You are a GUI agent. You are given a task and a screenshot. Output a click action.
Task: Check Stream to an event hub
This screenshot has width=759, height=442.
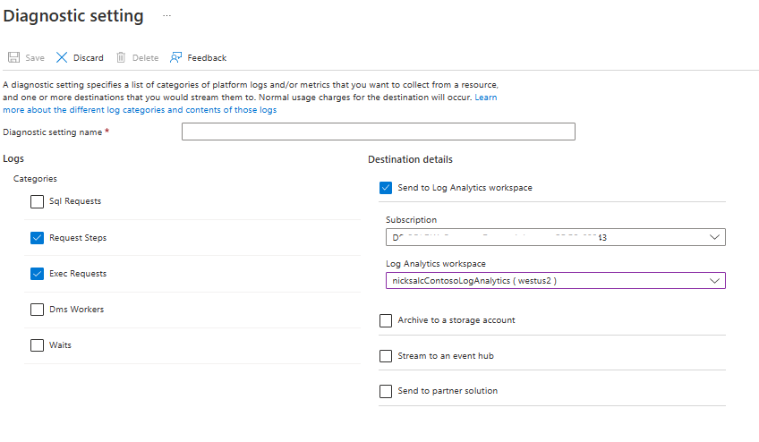point(386,356)
